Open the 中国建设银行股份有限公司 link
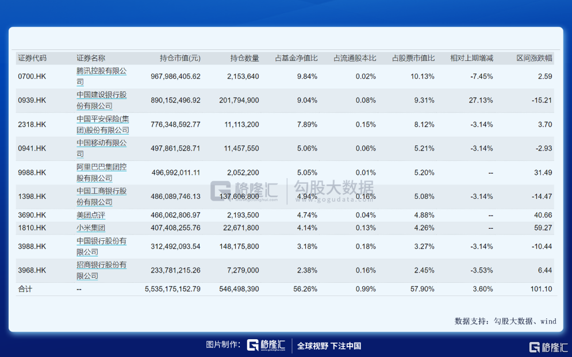 (x=101, y=100)
